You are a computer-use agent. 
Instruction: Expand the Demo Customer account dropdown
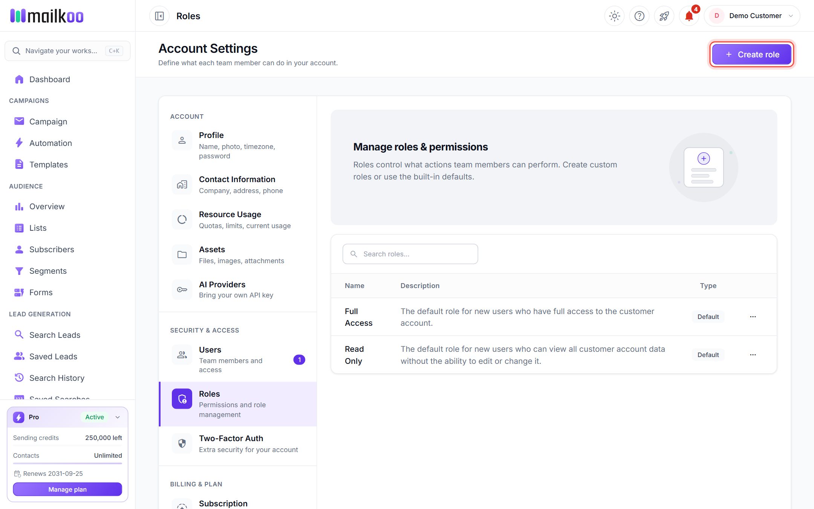point(752,16)
